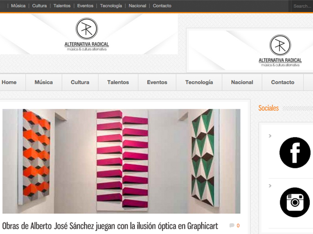Image resolution: width=313 pixels, height=234 pixels.
Task: Select Cultura in the top dark bar
Action: pyautogui.click(x=40, y=6)
